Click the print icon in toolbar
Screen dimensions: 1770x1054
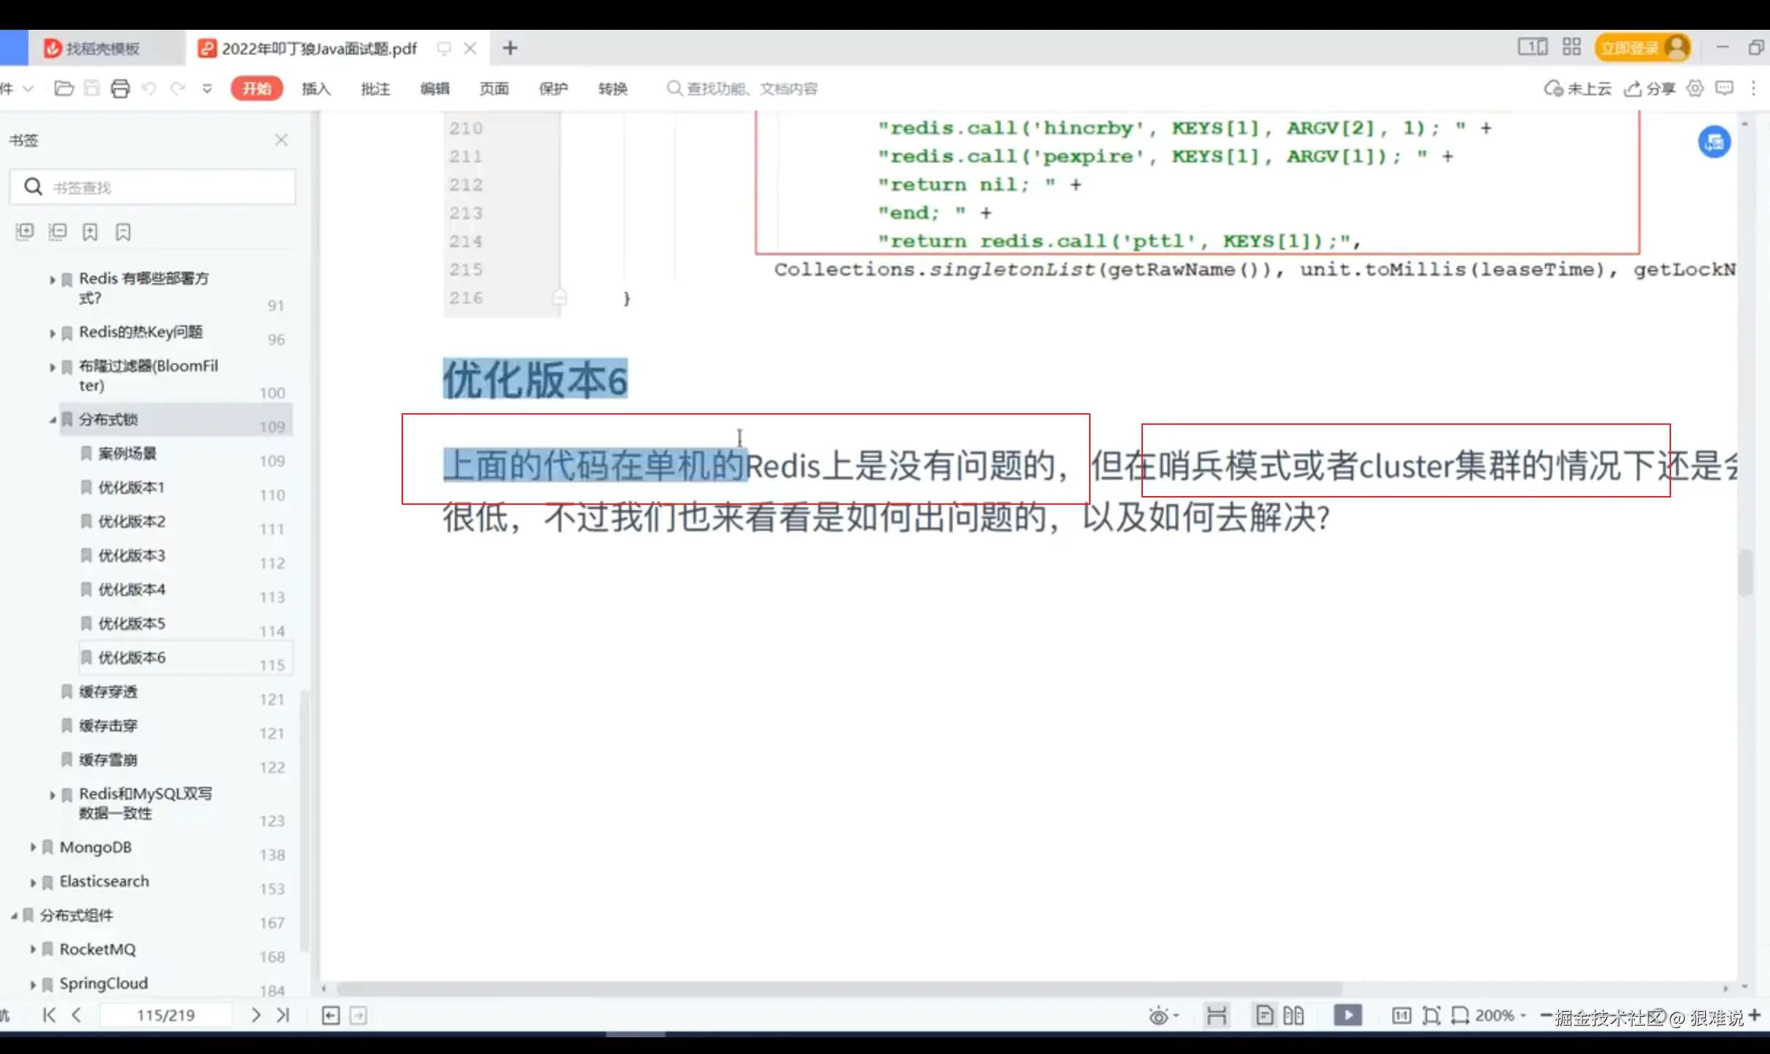click(120, 89)
